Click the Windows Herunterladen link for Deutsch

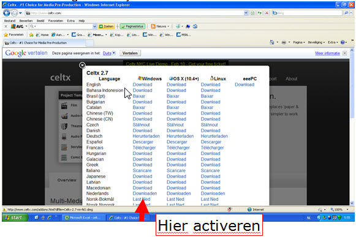[146, 136]
